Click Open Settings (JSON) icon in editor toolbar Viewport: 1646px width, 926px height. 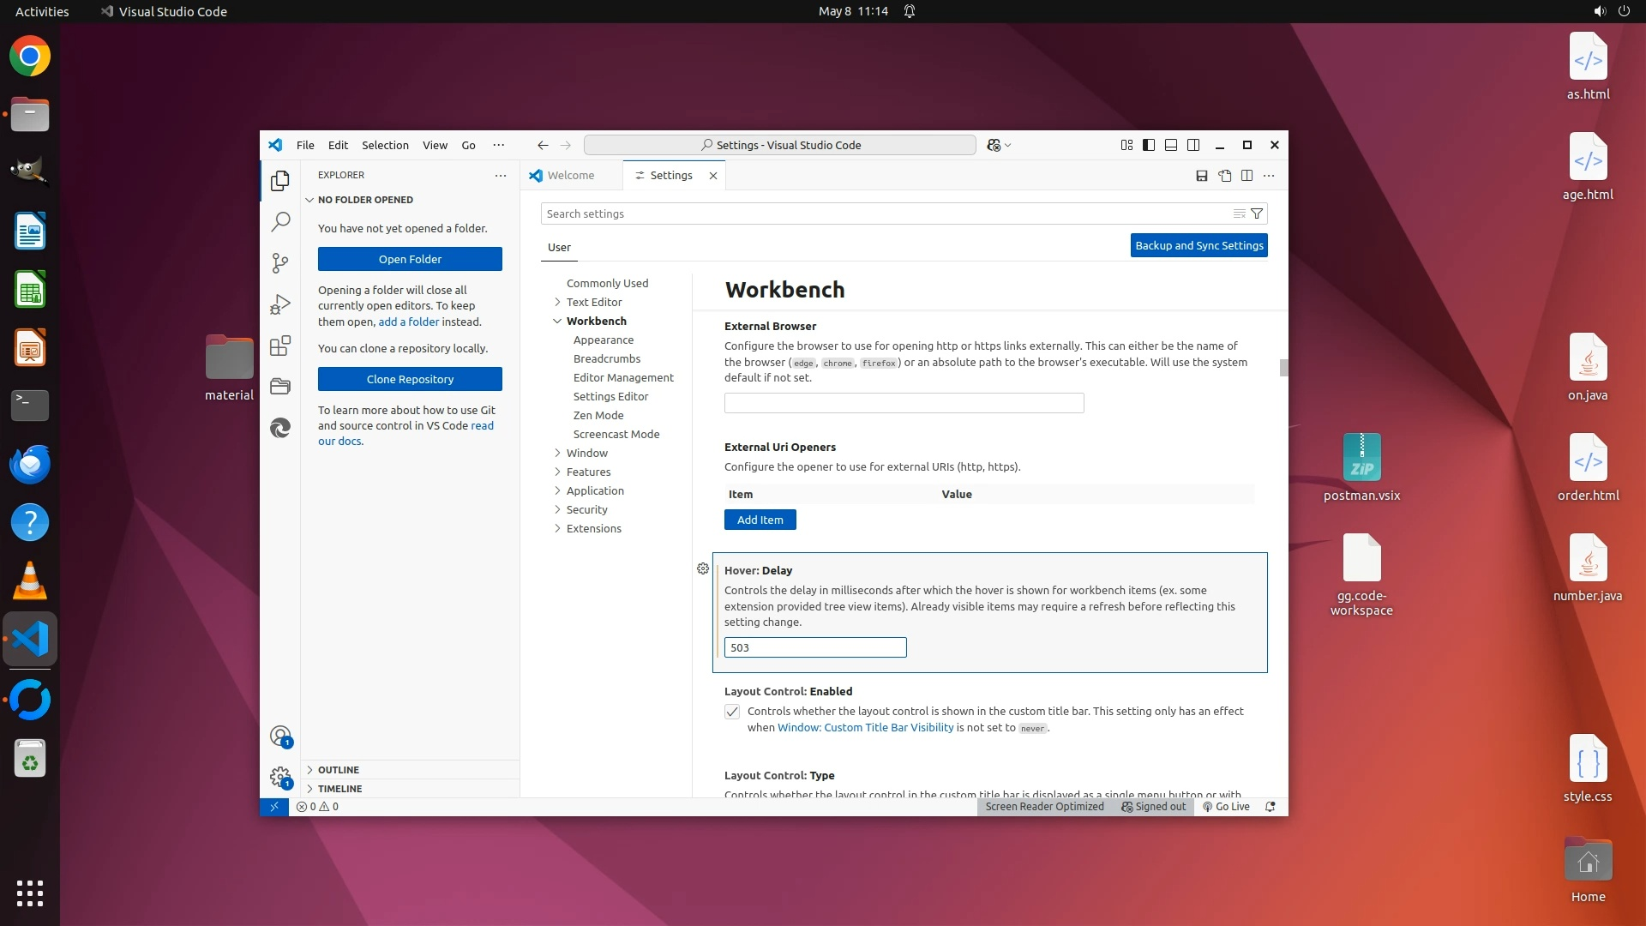[1224, 176]
